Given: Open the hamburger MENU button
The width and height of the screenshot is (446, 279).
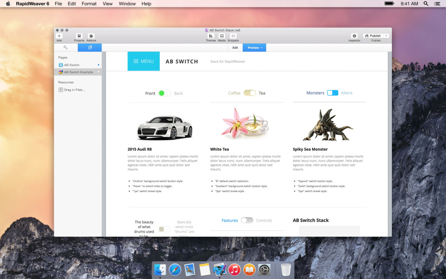Looking at the screenshot, I should click(x=144, y=61).
